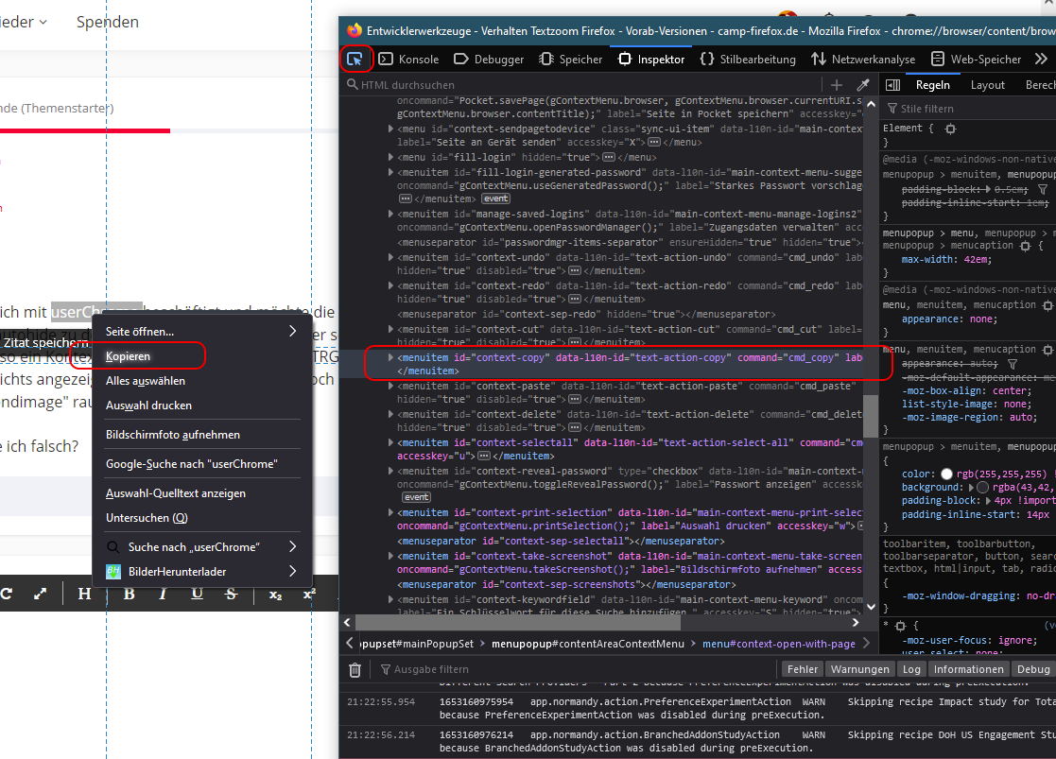Image resolution: width=1056 pixels, height=759 pixels.
Task: Click the Spenden navigation link
Action: click(108, 22)
